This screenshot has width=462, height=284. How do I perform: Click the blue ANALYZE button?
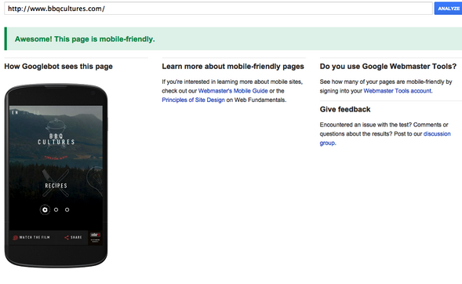[448, 9]
